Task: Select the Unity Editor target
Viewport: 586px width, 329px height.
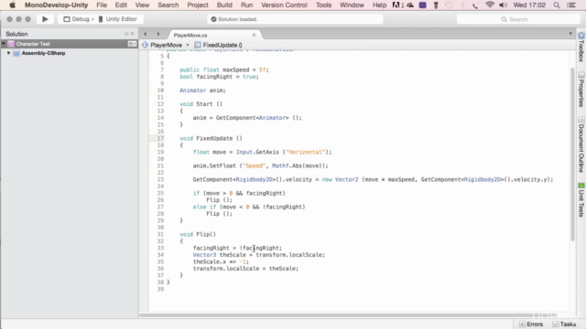Action: pyautogui.click(x=118, y=19)
